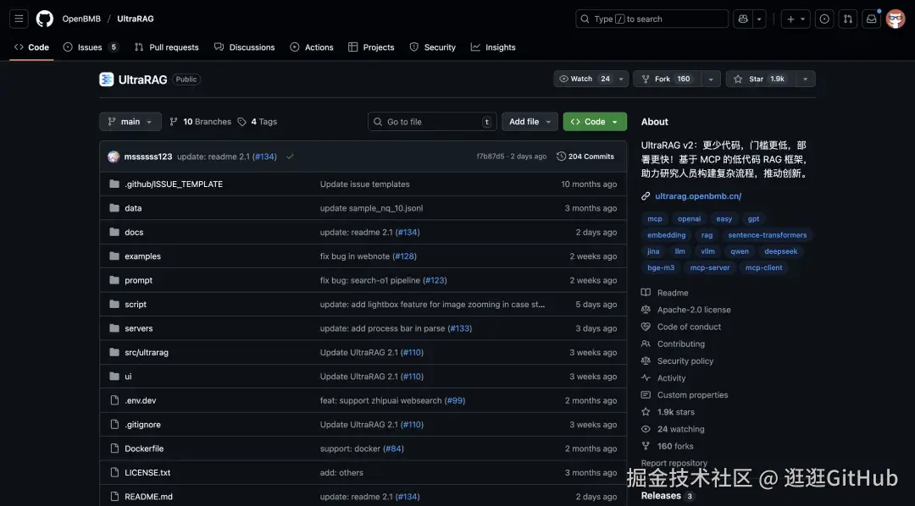Visit ultrarag.openbmb.cn website link
The height and width of the screenshot is (506, 915).
click(698, 196)
